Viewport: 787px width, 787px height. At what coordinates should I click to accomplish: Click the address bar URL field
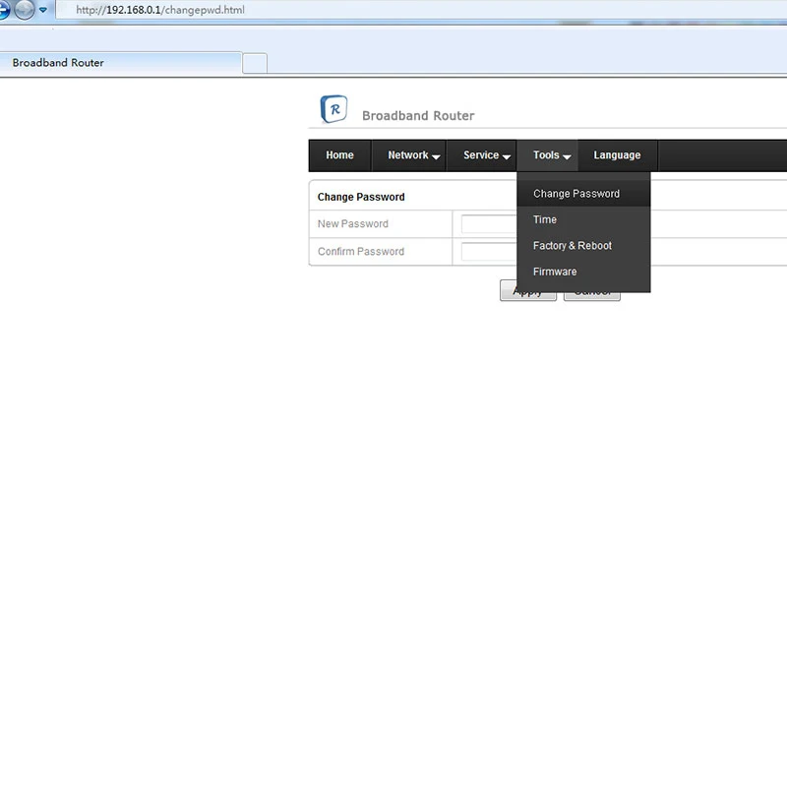coord(421,10)
